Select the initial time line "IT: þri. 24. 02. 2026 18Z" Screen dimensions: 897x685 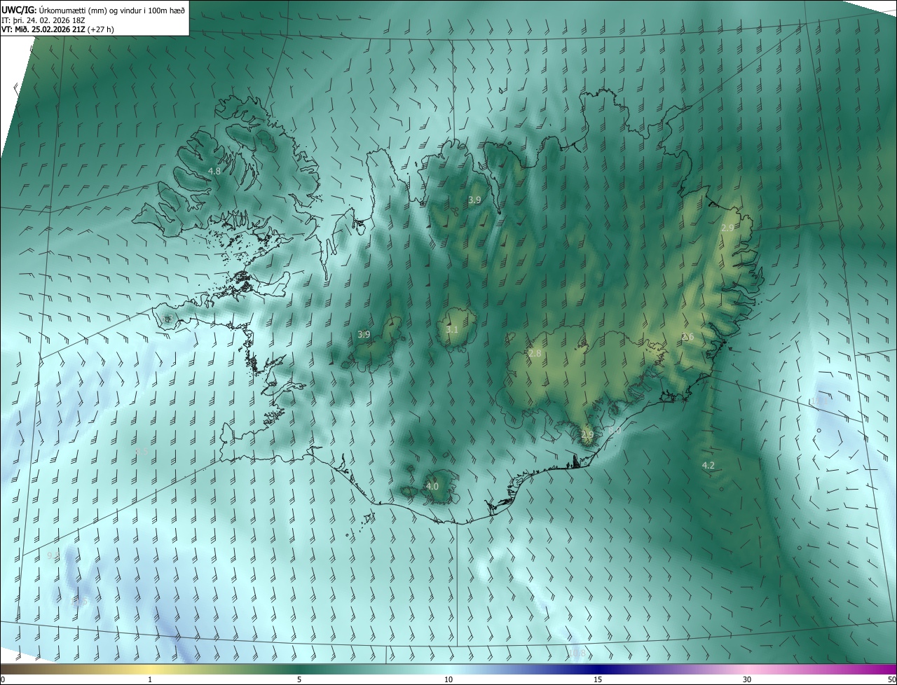coord(44,20)
